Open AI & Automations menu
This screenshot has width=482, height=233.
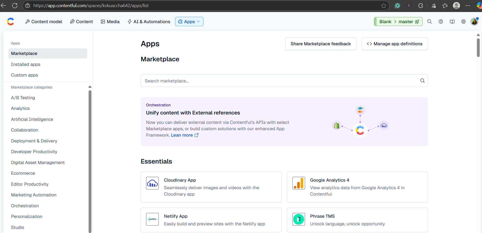[x=149, y=22]
